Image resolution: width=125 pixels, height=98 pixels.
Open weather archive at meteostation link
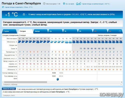point(96,4)
